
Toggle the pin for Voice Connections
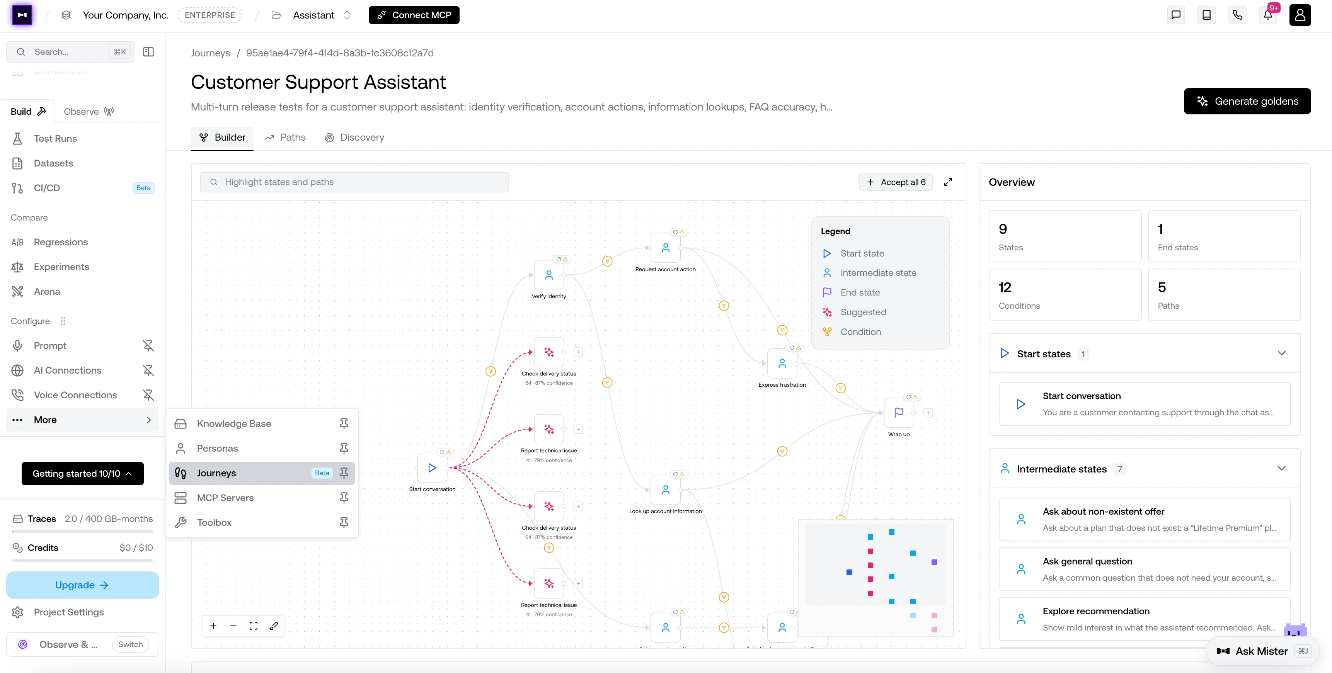148,395
